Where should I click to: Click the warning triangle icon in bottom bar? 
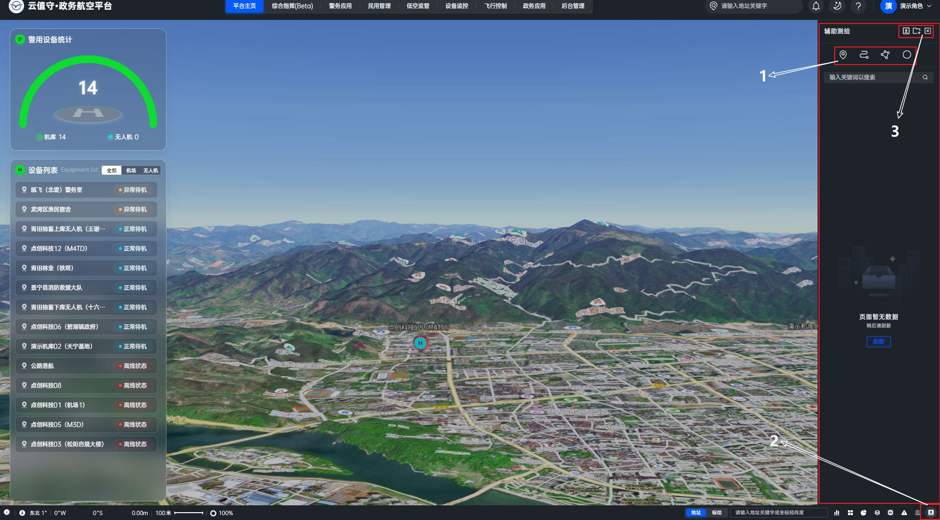[904, 513]
